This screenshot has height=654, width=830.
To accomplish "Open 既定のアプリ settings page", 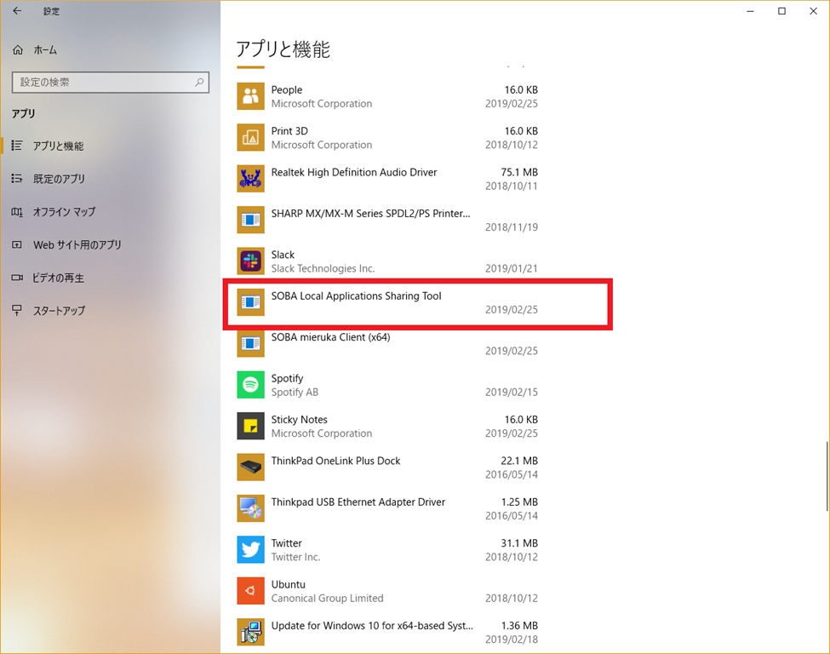I will click(x=59, y=179).
